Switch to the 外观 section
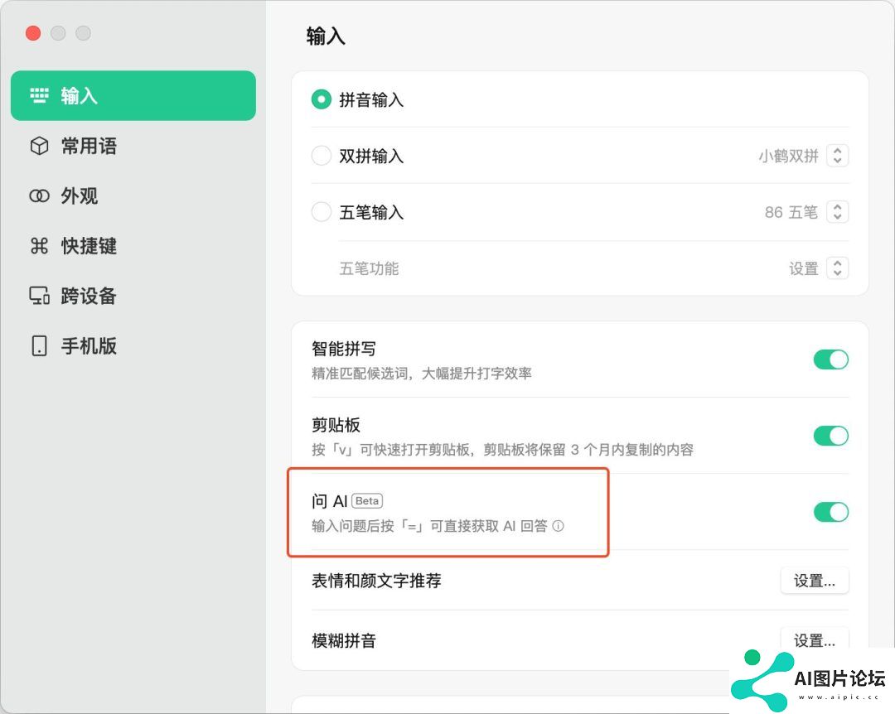Screen dimensions: 895x714 coord(133,195)
